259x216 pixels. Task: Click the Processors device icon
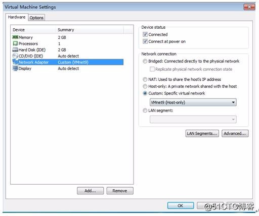click(x=15, y=43)
